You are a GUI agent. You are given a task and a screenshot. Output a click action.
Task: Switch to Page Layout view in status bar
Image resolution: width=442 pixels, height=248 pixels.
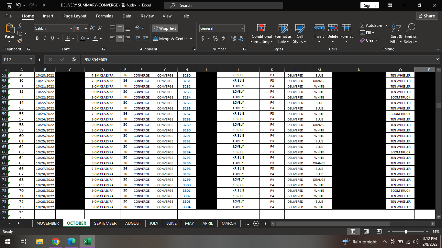[366, 232]
